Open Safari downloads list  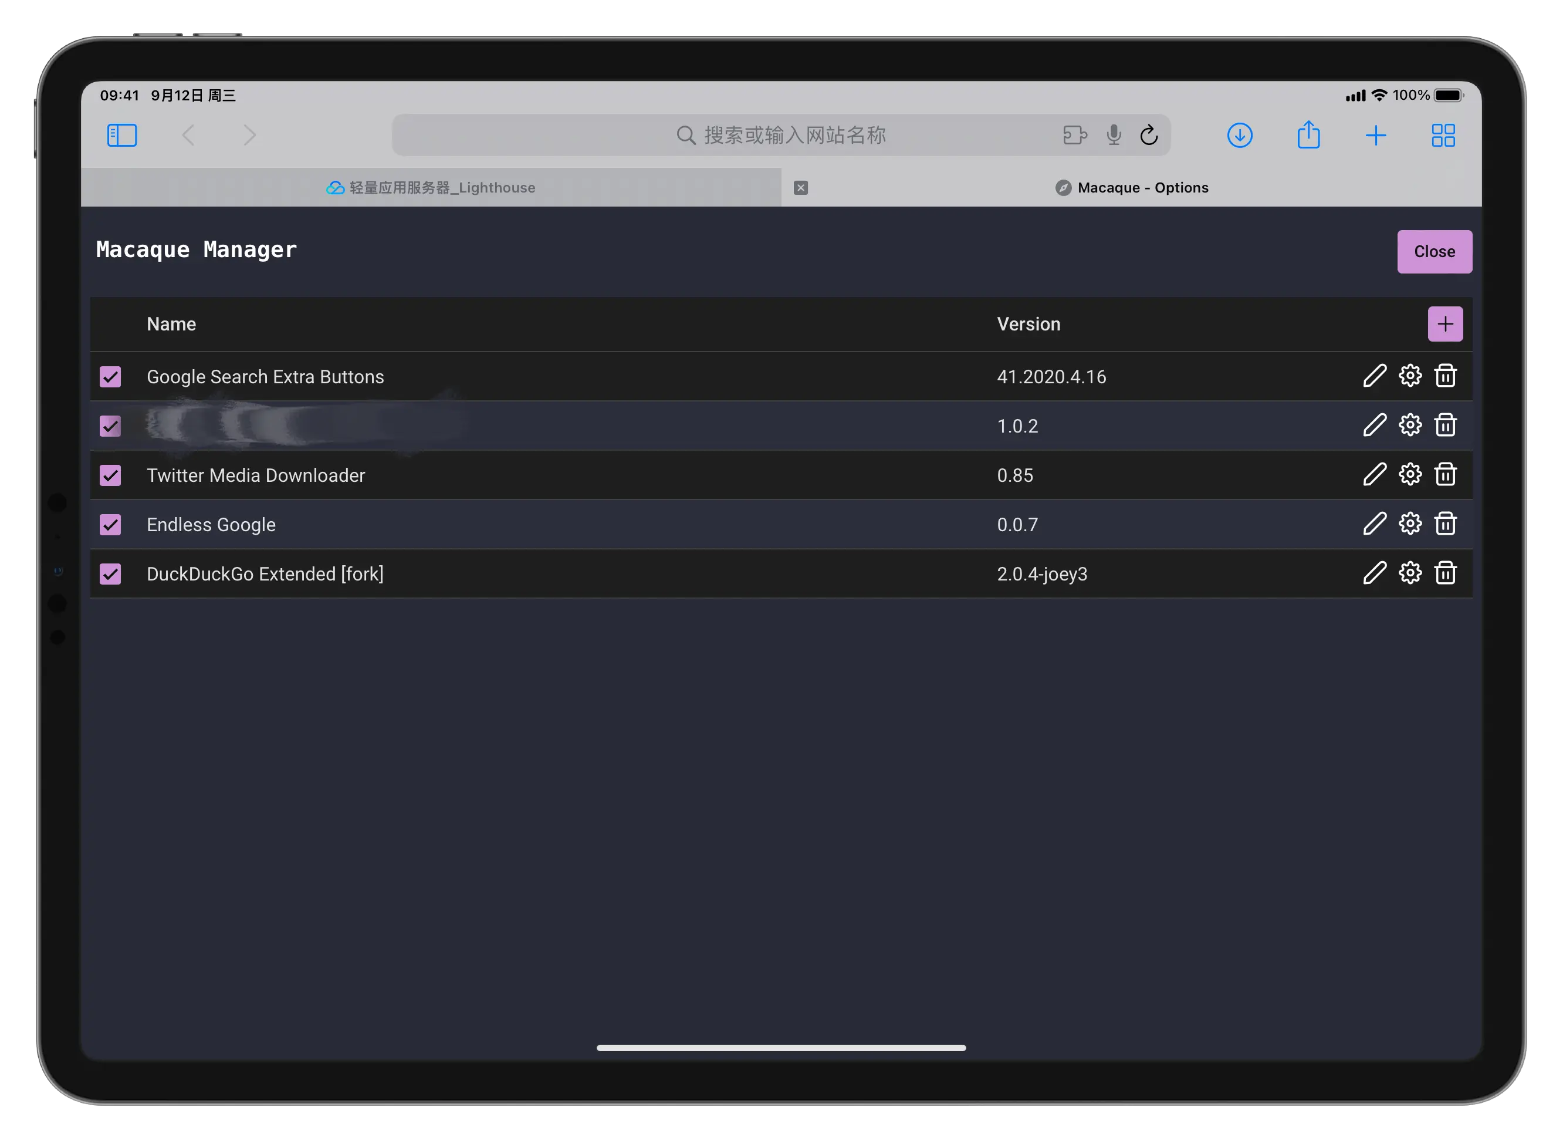coord(1240,136)
